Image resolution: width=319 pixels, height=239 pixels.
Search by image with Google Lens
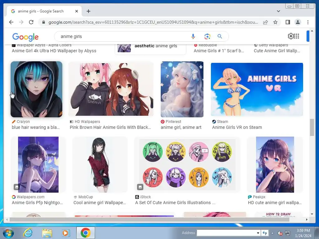207,36
